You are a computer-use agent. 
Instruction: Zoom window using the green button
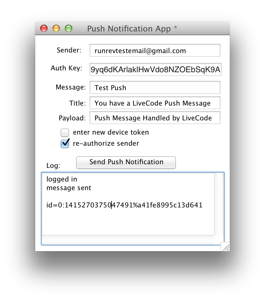coord(69,28)
